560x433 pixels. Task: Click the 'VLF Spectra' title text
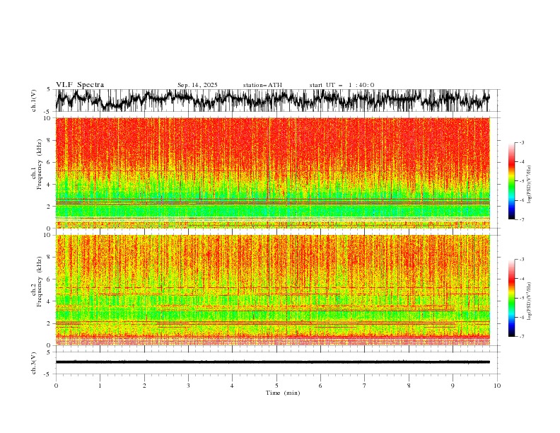(80, 85)
